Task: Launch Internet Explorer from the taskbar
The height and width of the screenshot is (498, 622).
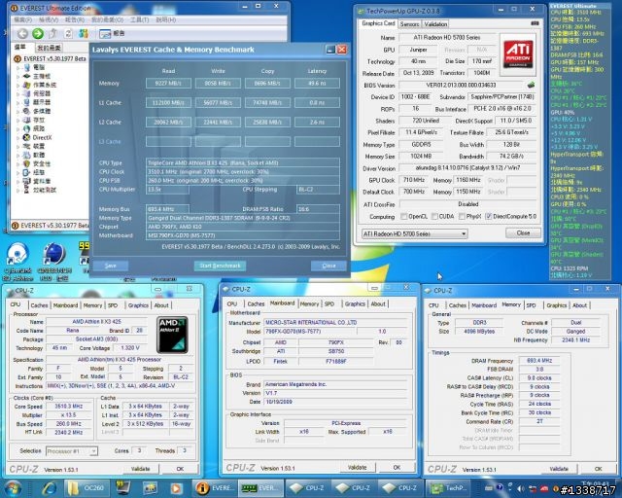Action: point(50,488)
